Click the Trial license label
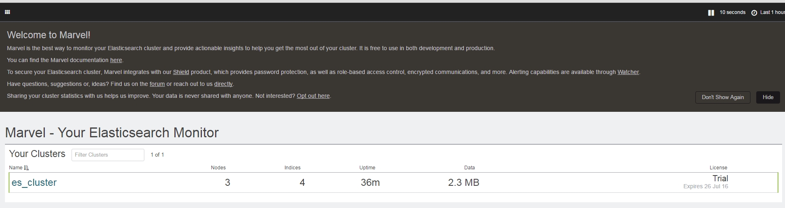Image resolution: width=785 pixels, height=208 pixels. point(720,178)
